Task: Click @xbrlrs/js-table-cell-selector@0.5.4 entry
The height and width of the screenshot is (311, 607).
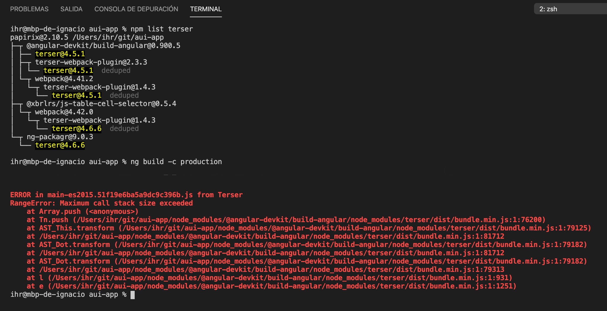Action: click(100, 103)
